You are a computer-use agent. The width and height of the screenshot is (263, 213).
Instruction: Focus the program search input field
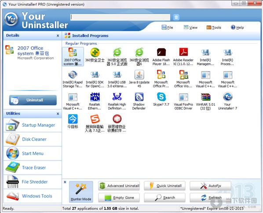tap(120, 17)
